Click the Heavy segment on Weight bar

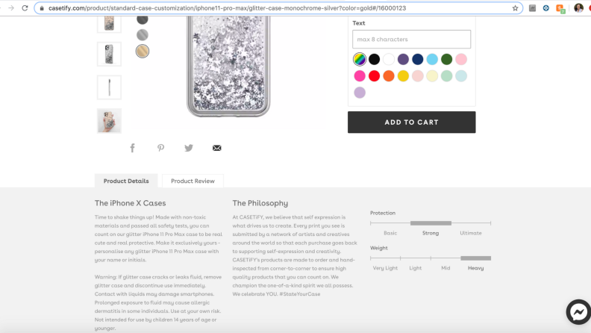coord(475,258)
